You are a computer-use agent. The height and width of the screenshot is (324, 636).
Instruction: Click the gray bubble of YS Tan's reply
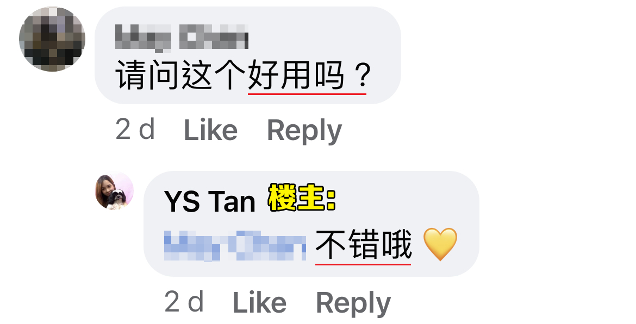click(311, 224)
